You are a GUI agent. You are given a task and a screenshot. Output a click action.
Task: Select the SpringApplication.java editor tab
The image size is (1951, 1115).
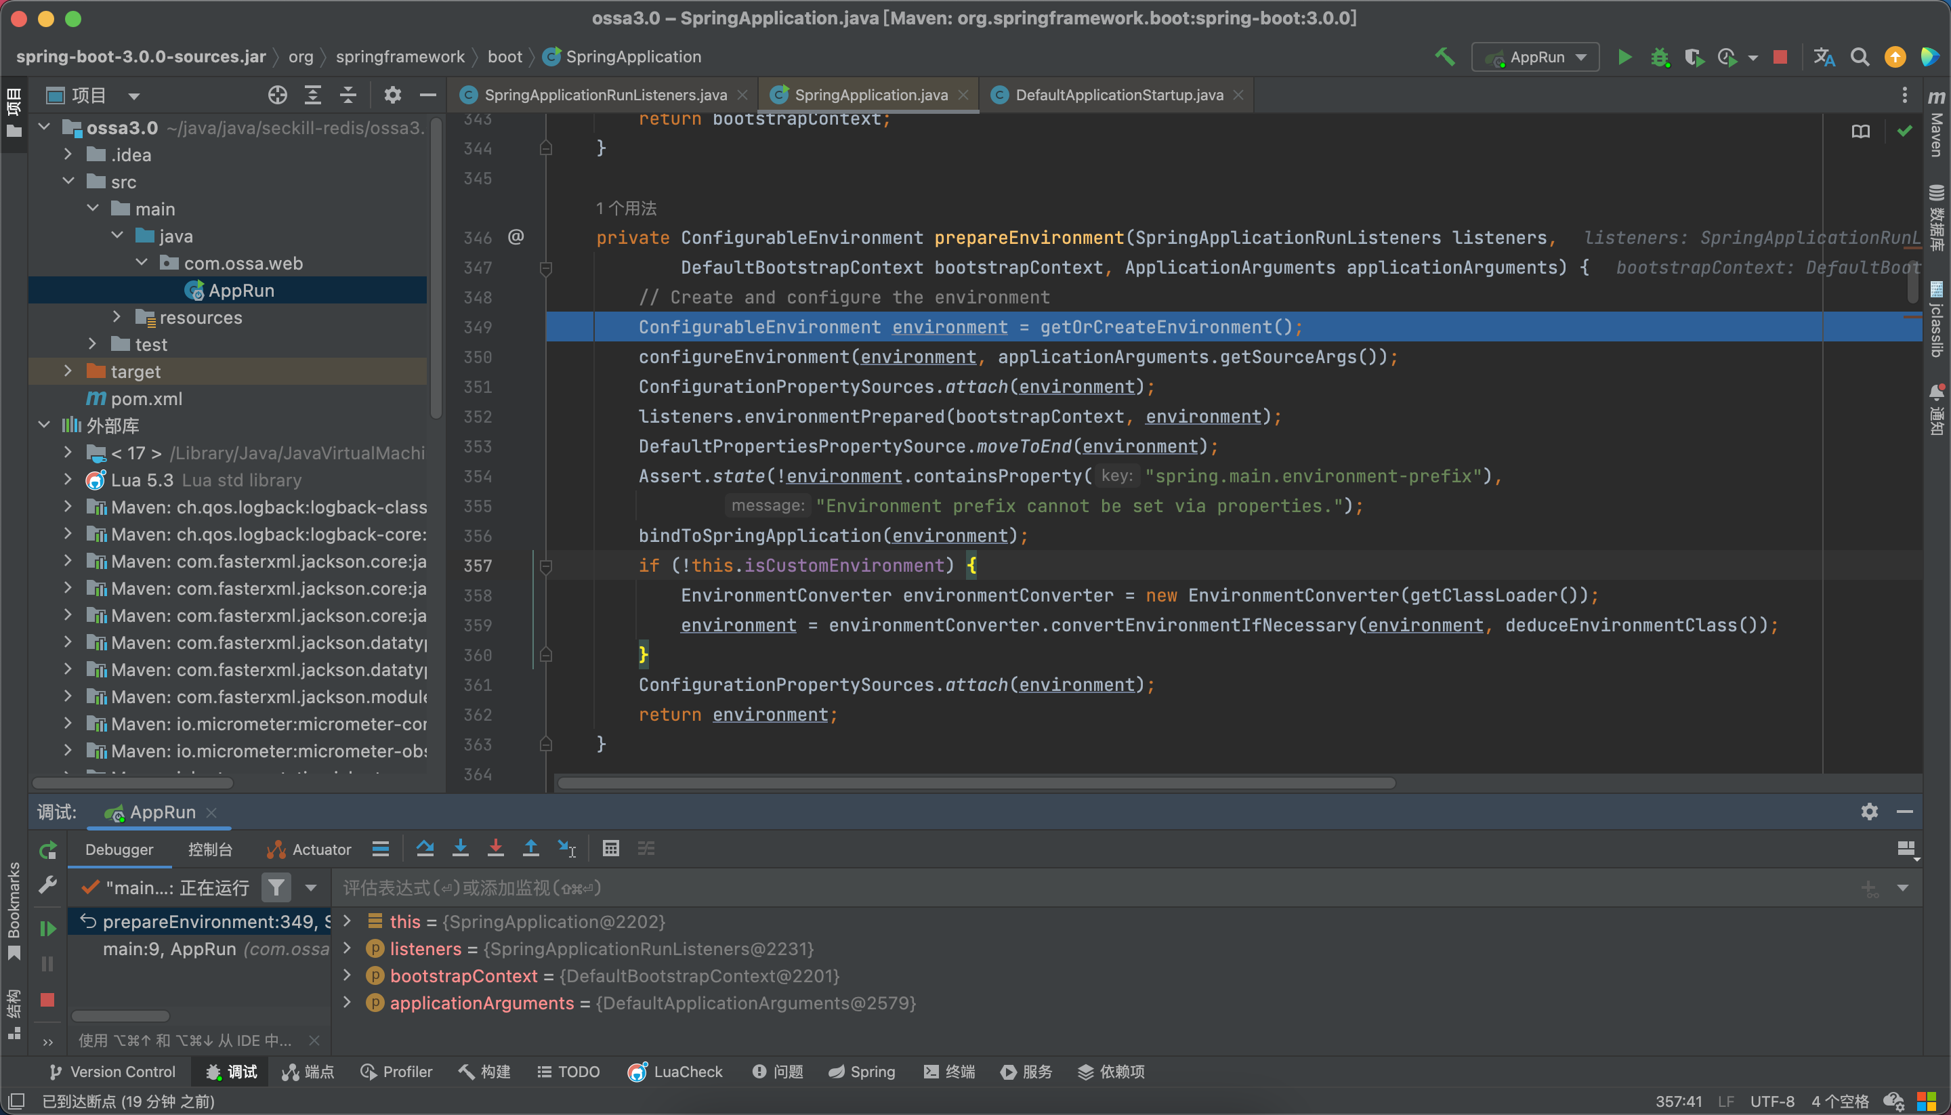tap(870, 93)
